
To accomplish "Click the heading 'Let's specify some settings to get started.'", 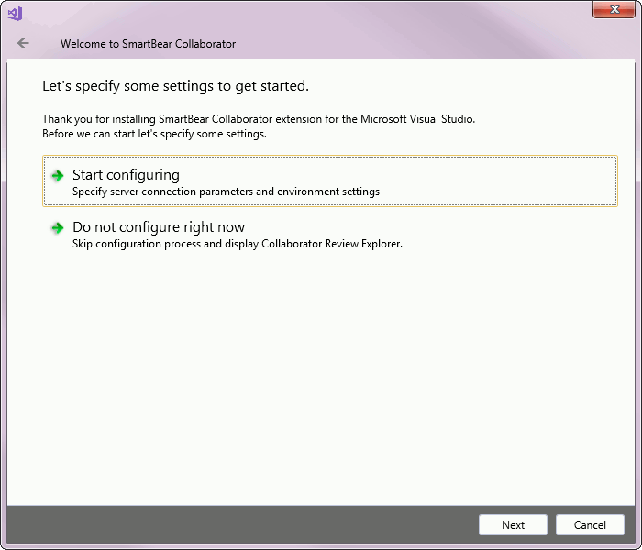I will point(176,86).
